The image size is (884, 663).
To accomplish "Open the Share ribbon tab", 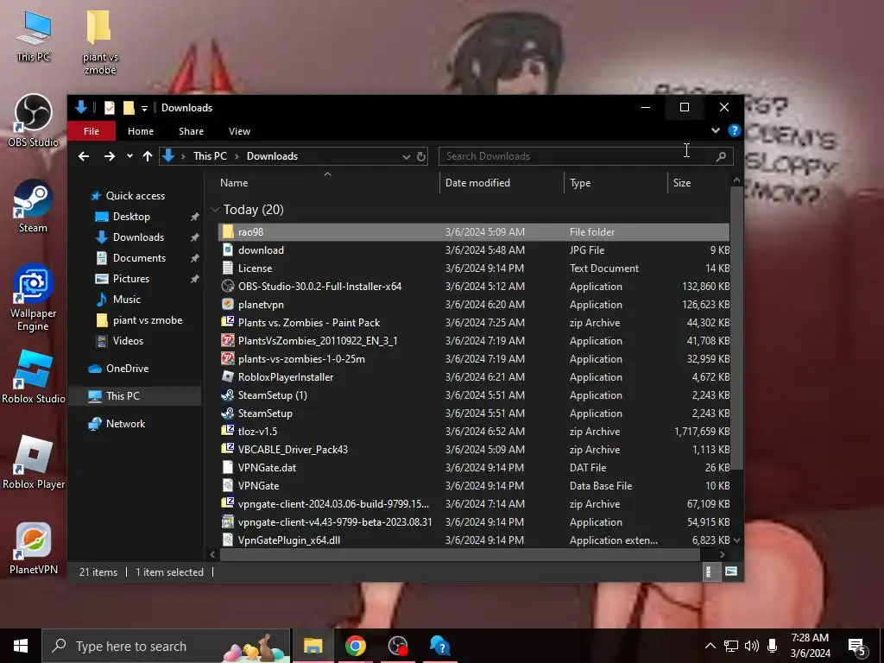I will 191,131.
